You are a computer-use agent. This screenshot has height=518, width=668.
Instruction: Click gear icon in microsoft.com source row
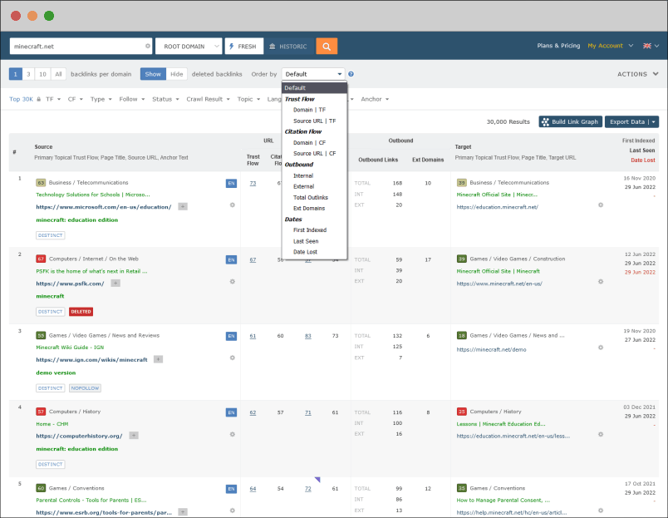tap(232, 205)
